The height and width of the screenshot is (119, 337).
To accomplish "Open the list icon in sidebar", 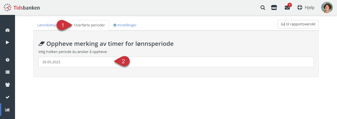I will pos(8,72).
